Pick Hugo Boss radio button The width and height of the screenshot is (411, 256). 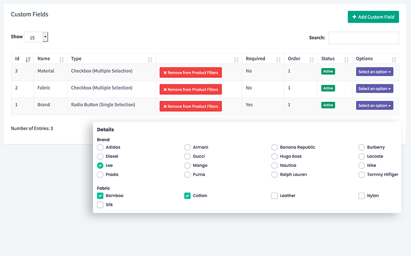274,157
